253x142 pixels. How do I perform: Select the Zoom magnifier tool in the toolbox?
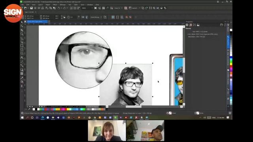click(22, 34)
